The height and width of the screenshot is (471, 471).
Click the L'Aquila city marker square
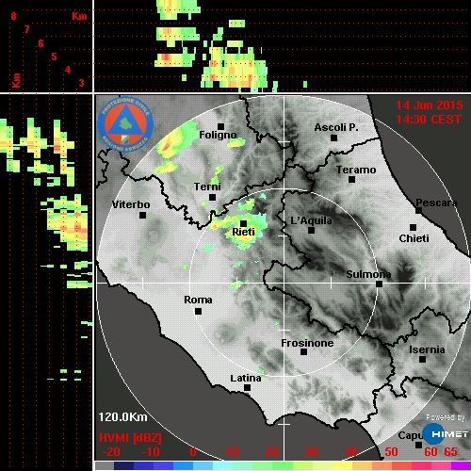click(x=311, y=231)
